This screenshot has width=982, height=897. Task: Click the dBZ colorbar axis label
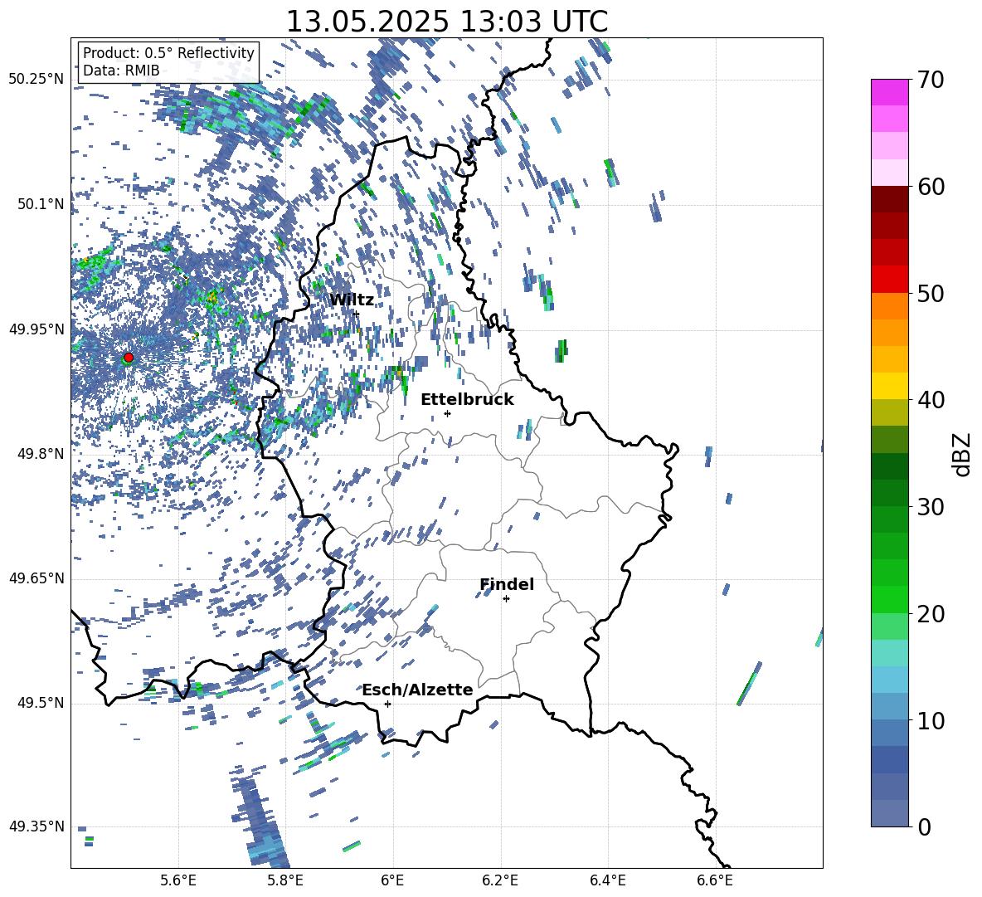963,454
